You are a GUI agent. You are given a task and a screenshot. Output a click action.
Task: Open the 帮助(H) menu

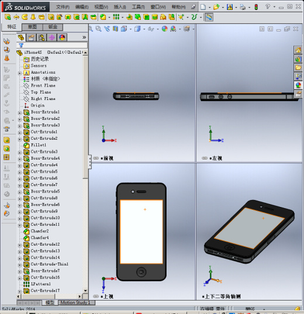(178, 7)
